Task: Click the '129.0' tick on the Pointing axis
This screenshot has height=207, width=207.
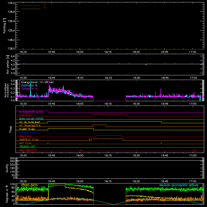Action: [x=11, y=3]
